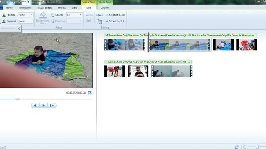This screenshot has width=266, height=149.
Task: Toggle full screen preview icon
Action: click(x=90, y=93)
